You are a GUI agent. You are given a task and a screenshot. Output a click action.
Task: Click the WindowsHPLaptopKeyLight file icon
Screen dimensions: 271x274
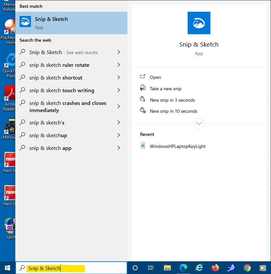(143, 146)
